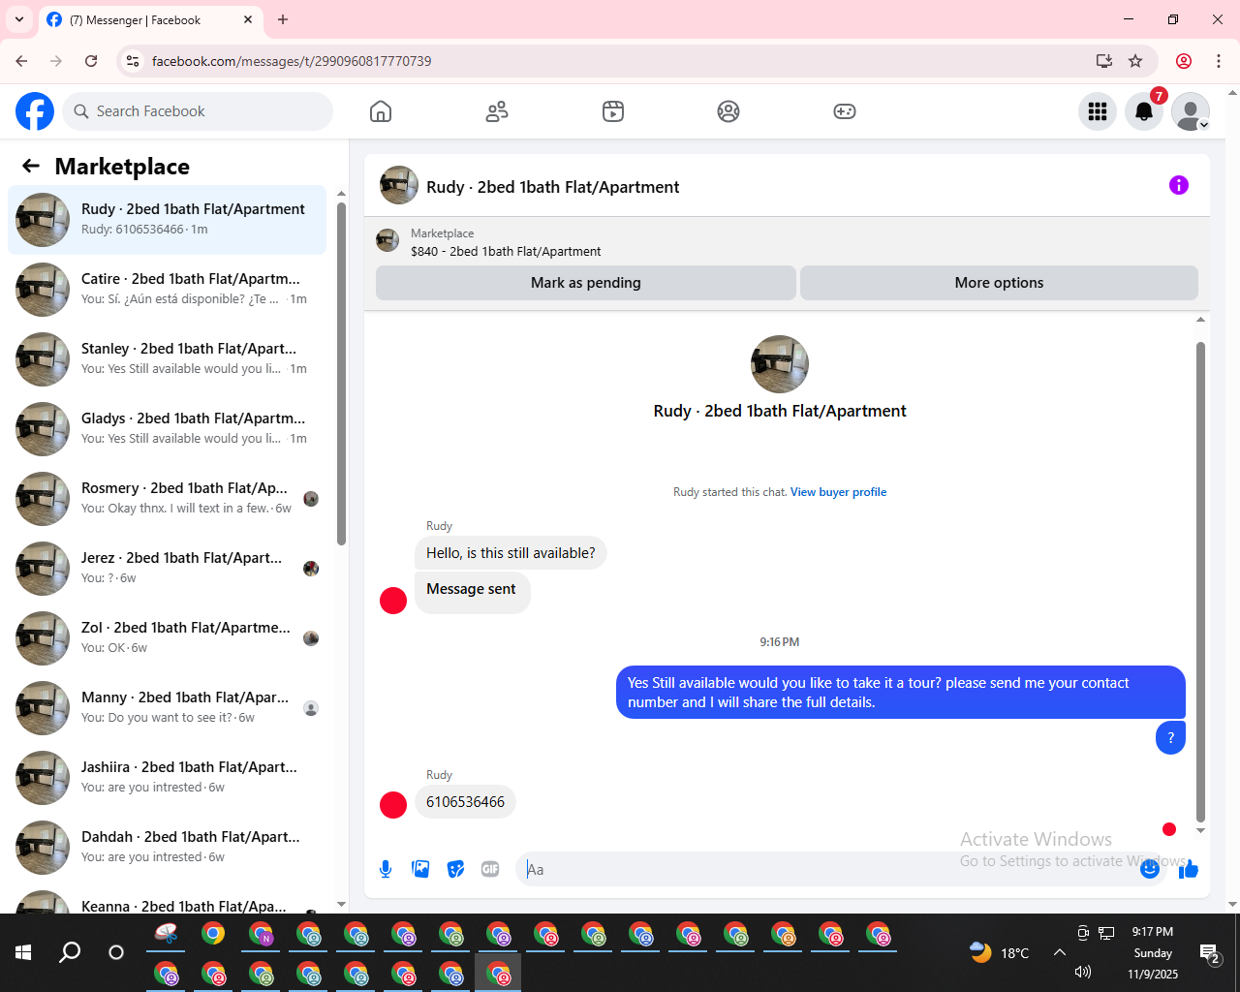Open the tab search dropdown arrow

pyautogui.click(x=19, y=19)
